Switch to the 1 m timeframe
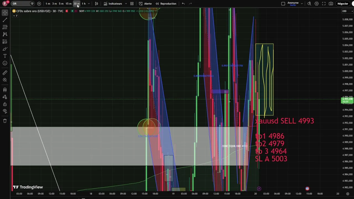Image resolution: width=354 pixels, height=199 pixels. [48, 4]
